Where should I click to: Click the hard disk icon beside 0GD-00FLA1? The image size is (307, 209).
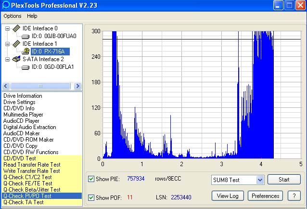pyautogui.click(x=26, y=67)
